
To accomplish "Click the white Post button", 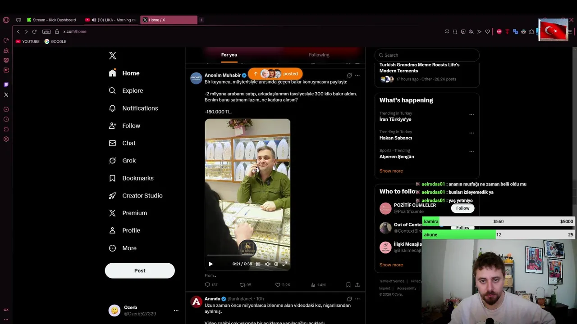I will (140, 270).
